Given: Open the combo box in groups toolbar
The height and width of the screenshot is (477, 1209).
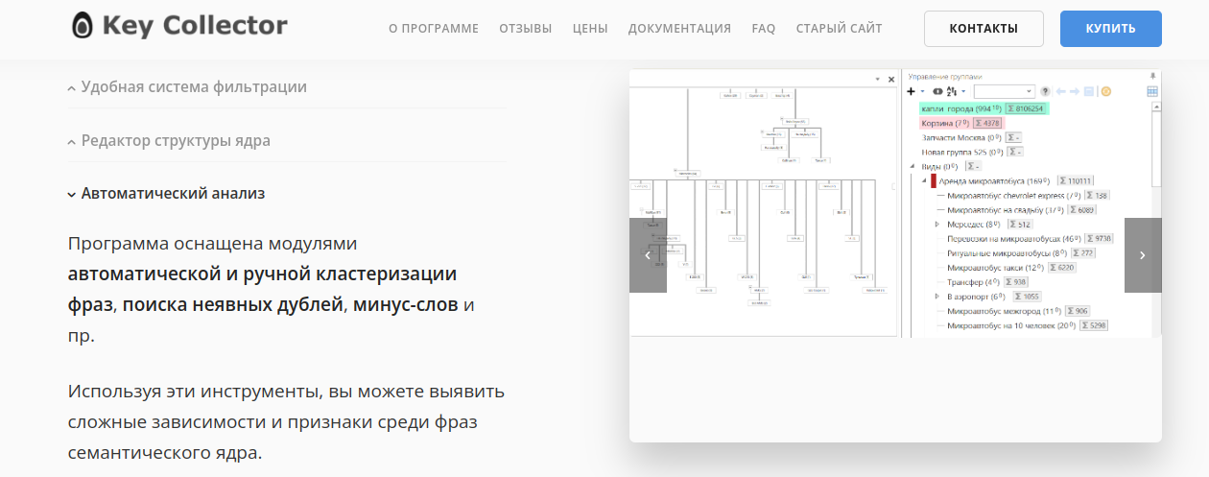Looking at the screenshot, I should (x=1004, y=91).
